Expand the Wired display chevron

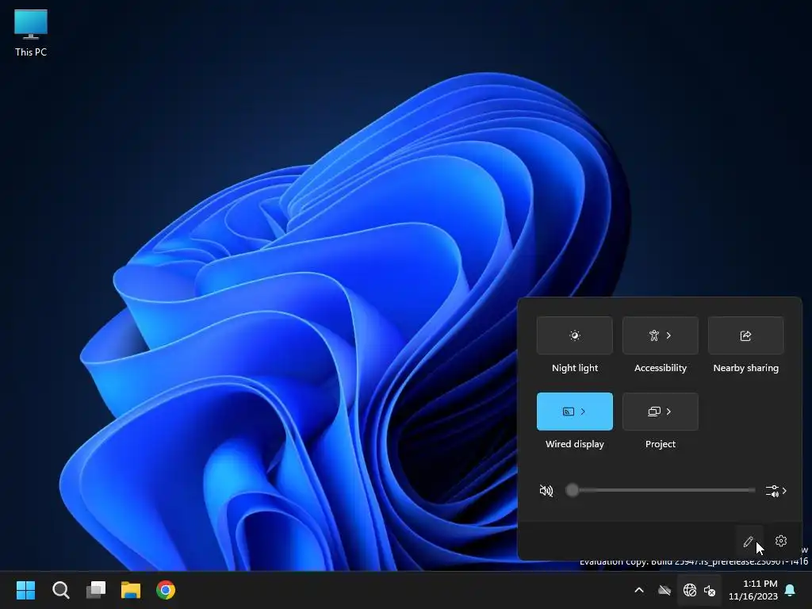583,412
